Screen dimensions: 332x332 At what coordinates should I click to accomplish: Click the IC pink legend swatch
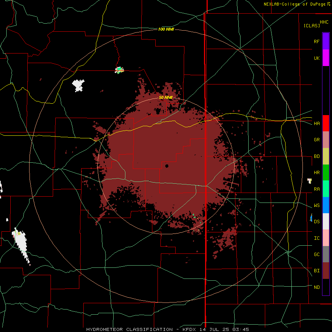point(326,238)
